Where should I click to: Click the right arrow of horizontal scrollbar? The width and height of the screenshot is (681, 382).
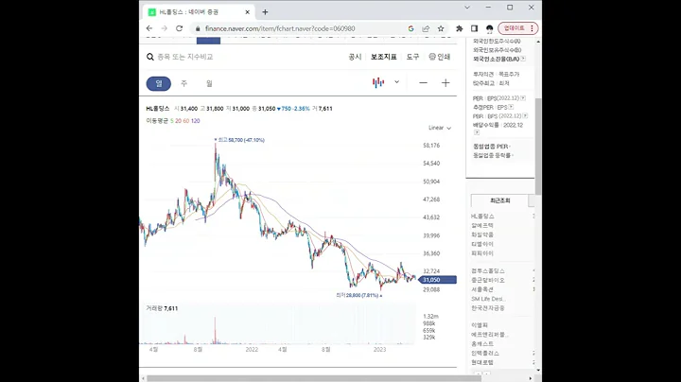pyautogui.click(x=531, y=378)
